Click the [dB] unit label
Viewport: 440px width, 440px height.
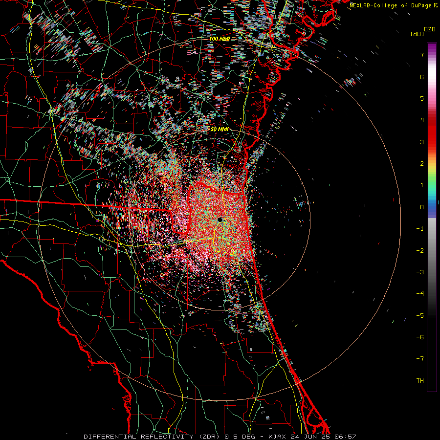417,34
